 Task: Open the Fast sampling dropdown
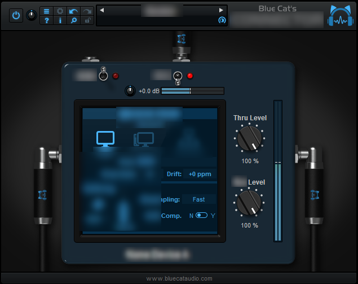click(198, 199)
